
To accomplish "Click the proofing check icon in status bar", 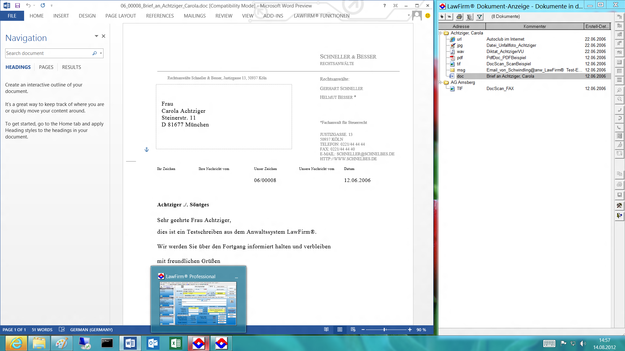I will (x=62, y=330).
